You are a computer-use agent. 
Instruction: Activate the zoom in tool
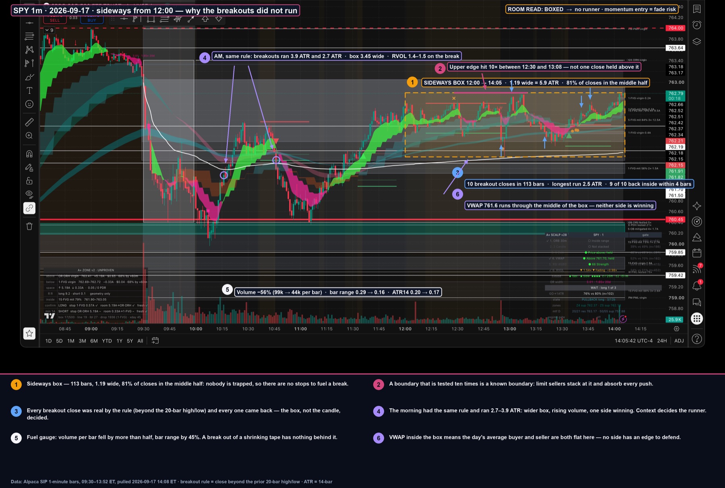coord(29,136)
